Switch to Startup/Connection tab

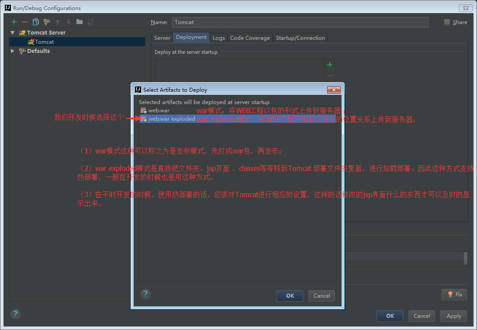300,38
